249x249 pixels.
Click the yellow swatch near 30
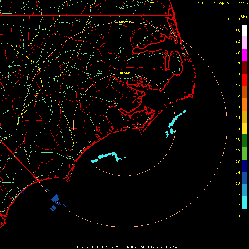point(244,129)
